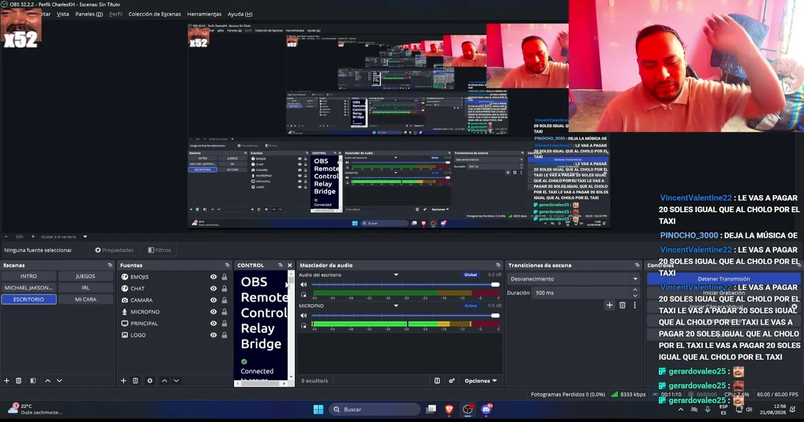Add a new scene with the plus icon in Escenas
This screenshot has width=804, height=422.
click(6, 381)
